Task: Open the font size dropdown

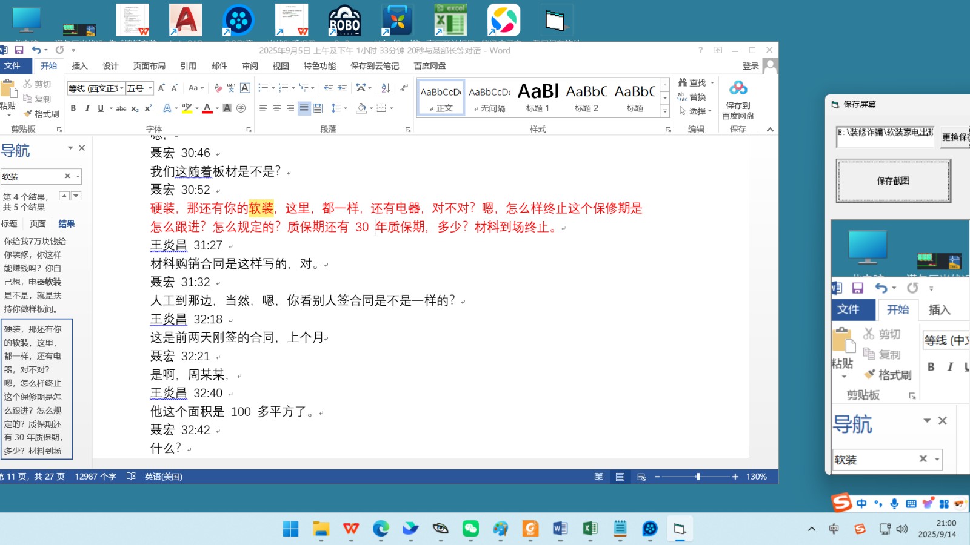Action: (x=150, y=88)
